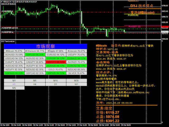Choose the D1 daily timeframe
This screenshot has width=169, height=127.
click(56, 84)
